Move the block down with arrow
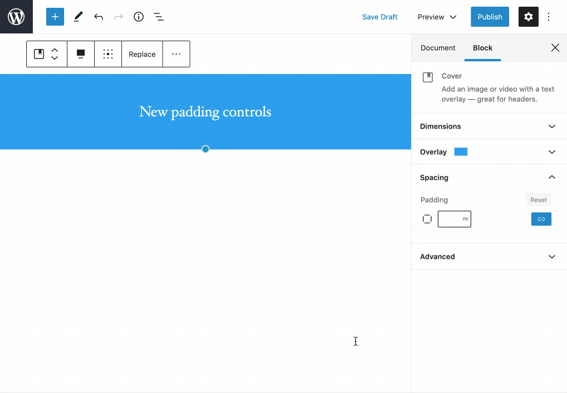This screenshot has width=567, height=393. [55, 58]
